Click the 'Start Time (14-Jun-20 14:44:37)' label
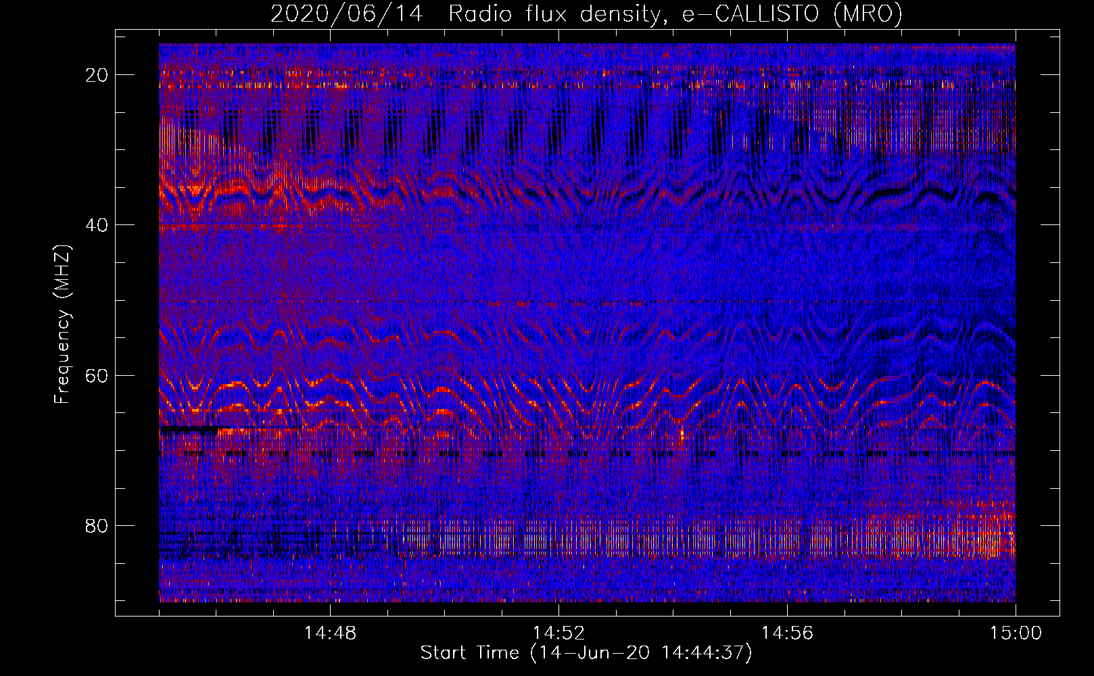 (586, 653)
